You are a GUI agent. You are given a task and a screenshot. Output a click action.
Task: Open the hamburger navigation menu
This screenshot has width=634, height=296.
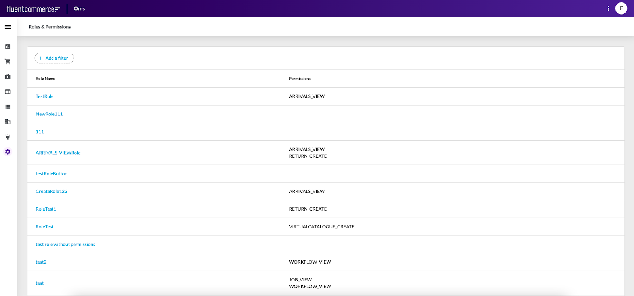(8, 27)
